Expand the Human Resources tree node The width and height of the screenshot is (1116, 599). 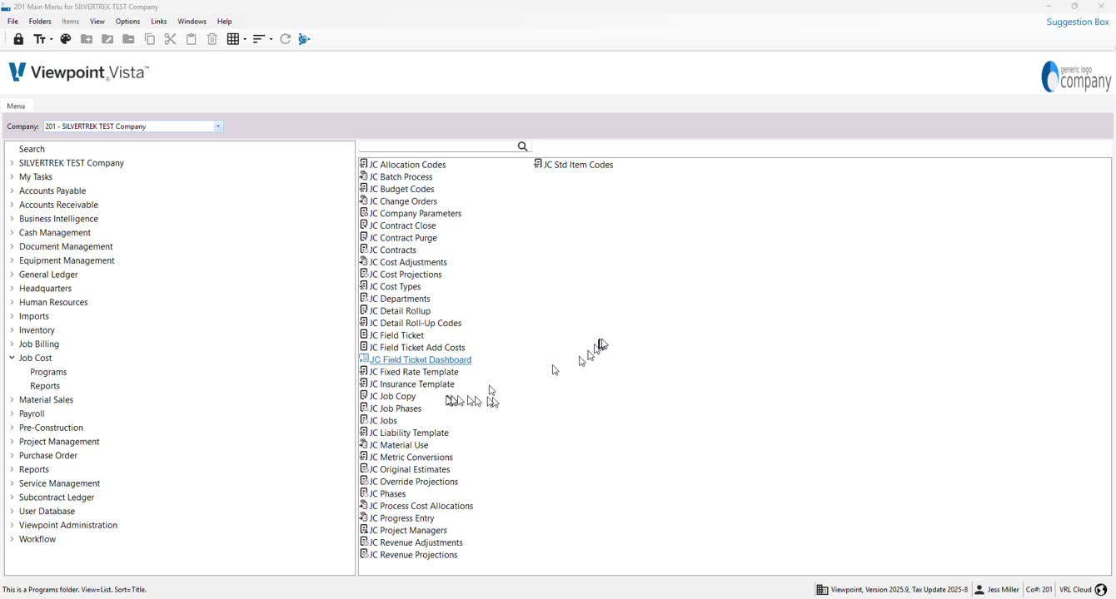point(12,302)
